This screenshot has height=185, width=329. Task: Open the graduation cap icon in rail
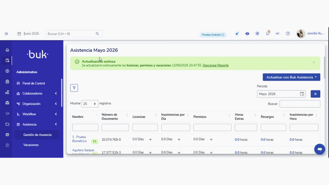point(7,113)
